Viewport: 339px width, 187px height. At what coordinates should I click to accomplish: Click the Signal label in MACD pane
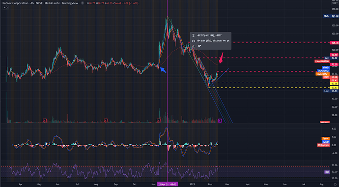(x=326, y=138)
